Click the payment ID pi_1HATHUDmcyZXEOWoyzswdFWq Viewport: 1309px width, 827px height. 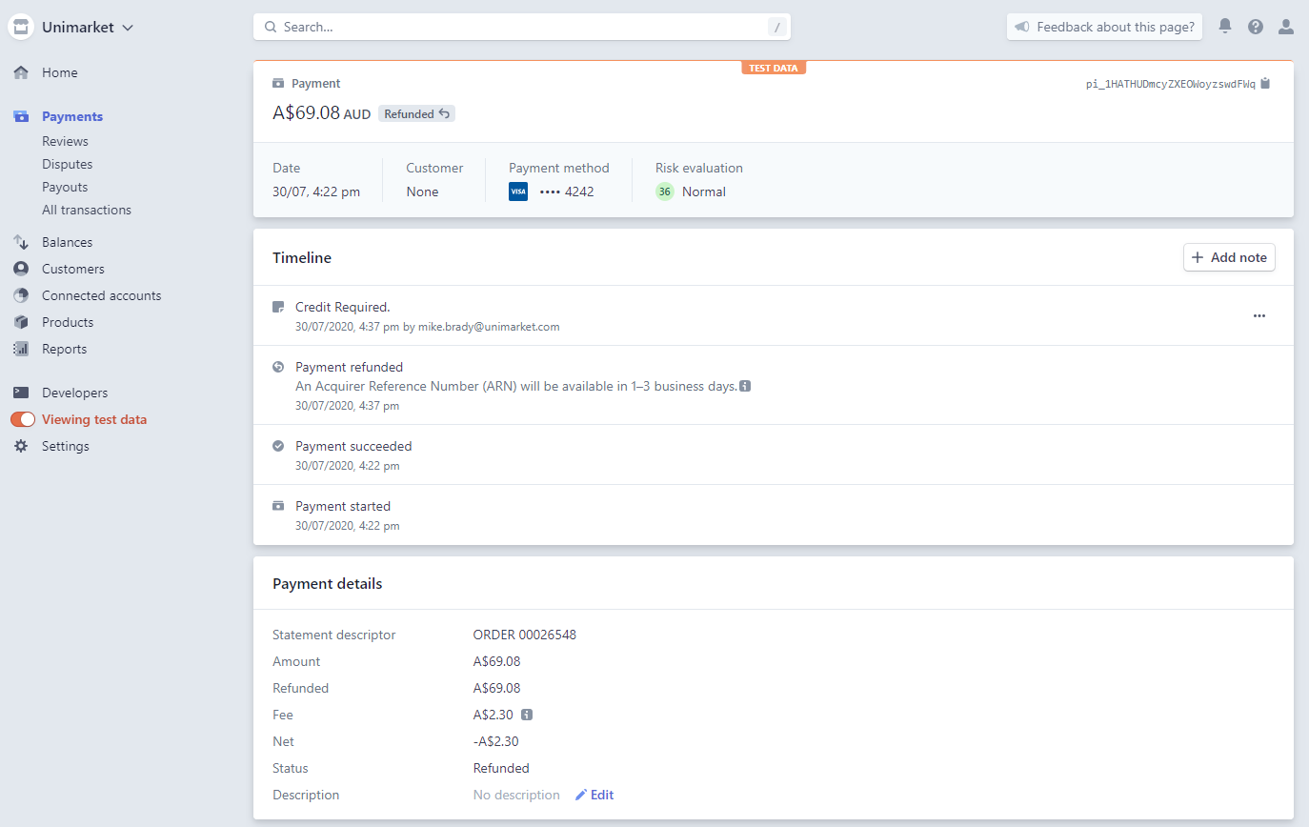[1171, 84]
